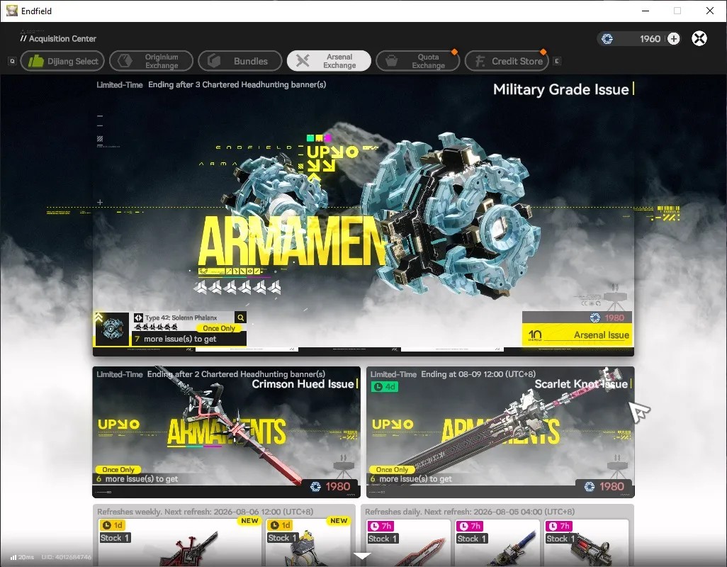Click the 1980 price on Scarlet Knot Issue

click(605, 486)
